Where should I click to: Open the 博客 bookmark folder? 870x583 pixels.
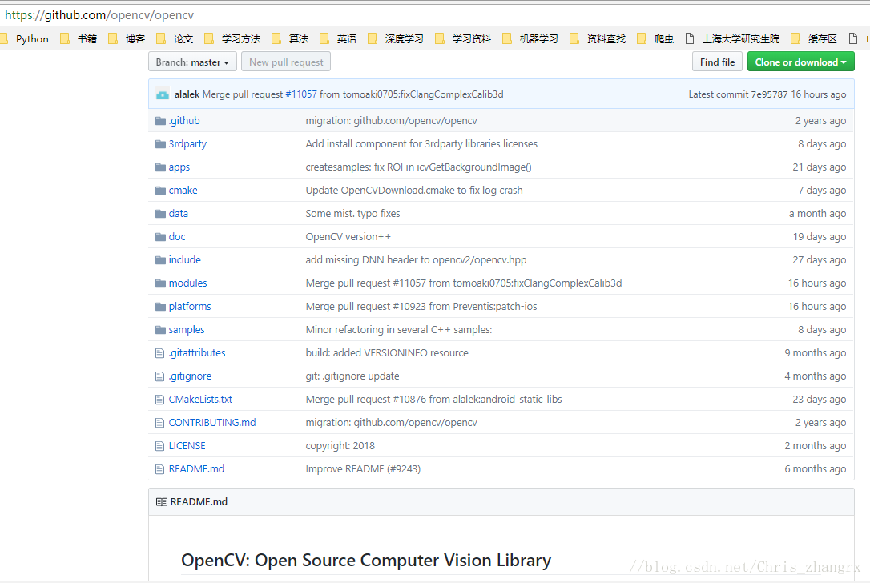click(x=128, y=38)
